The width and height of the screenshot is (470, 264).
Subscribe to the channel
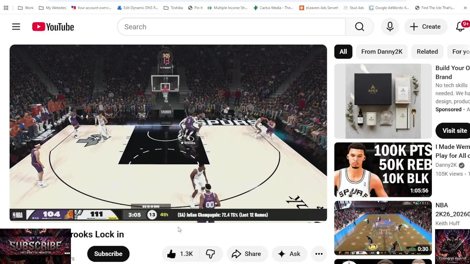108,254
